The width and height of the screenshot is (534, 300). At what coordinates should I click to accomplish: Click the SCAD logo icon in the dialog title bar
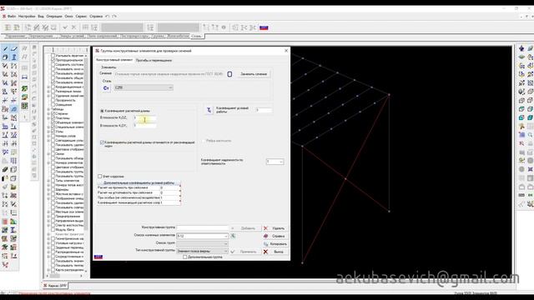pyautogui.click(x=98, y=51)
